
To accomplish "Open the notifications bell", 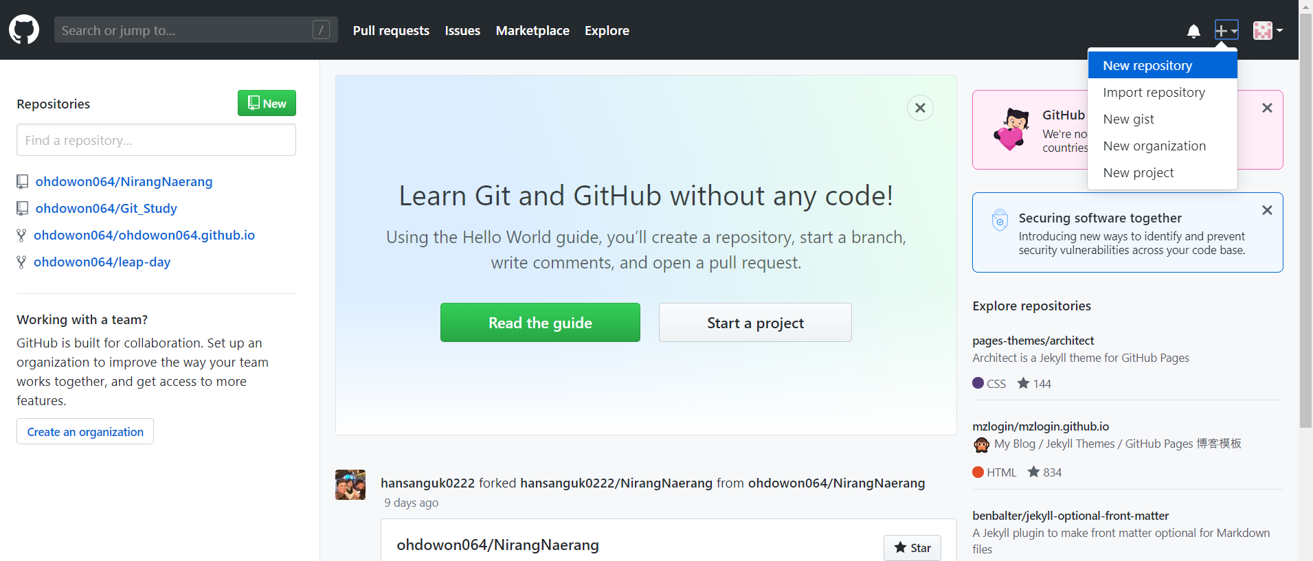I will pyautogui.click(x=1193, y=31).
